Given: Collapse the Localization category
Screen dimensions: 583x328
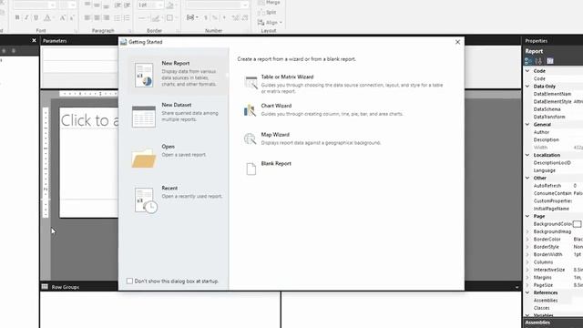Looking at the screenshot, I should click(527, 155).
